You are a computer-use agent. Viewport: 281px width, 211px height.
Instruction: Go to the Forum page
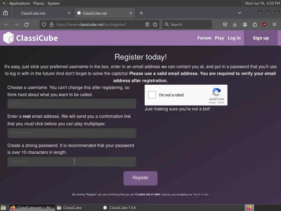coord(204,38)
